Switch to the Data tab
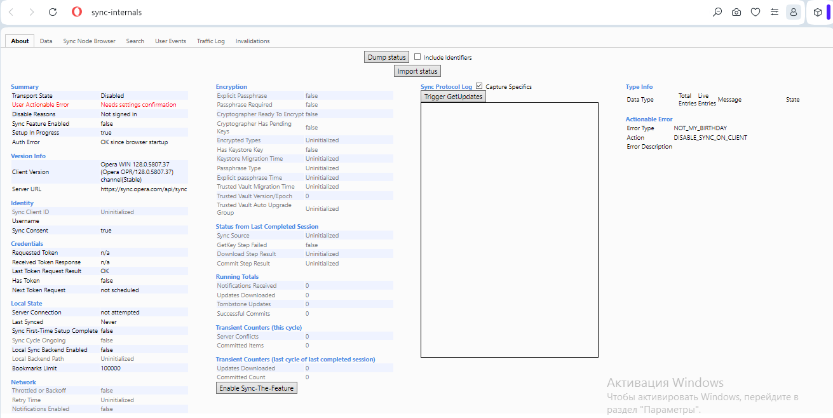833x418 pixels. tap(46, 41)
